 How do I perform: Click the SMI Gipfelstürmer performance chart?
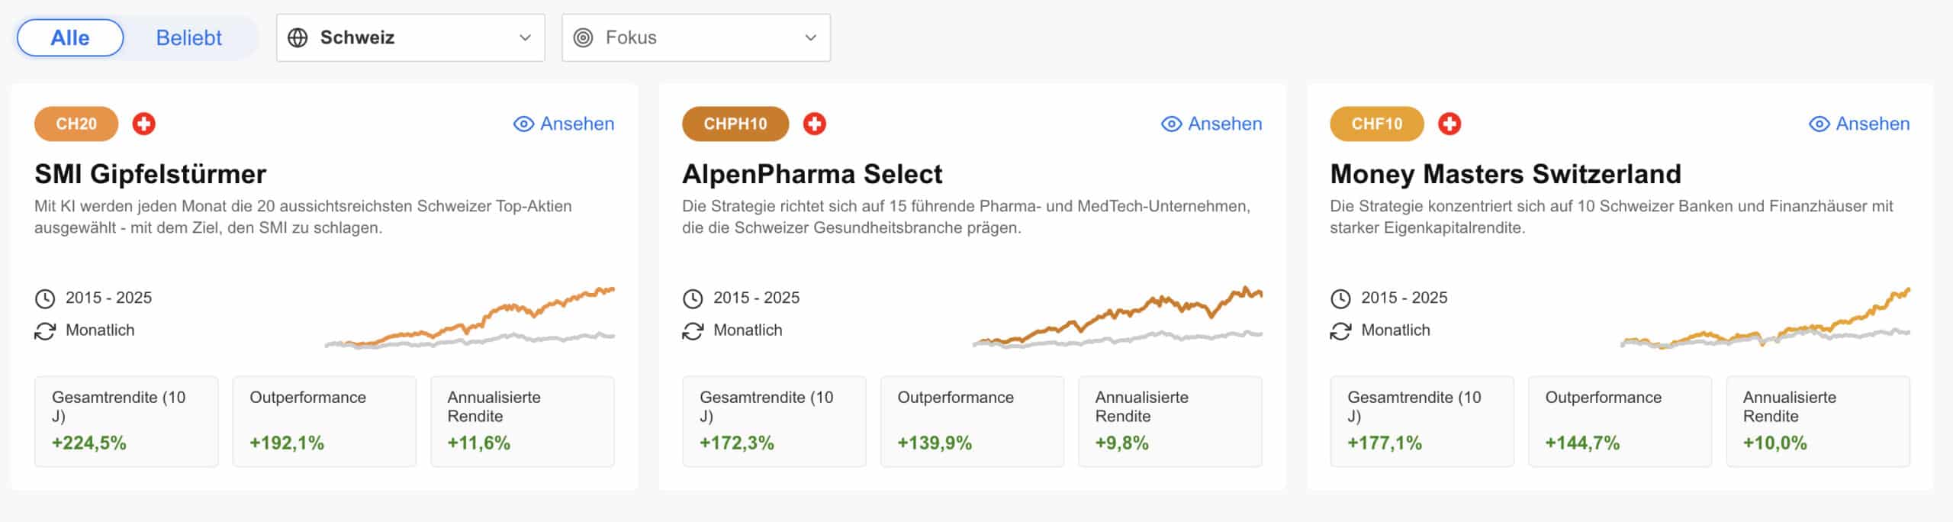pyautogui.click(x=469, y=318)
